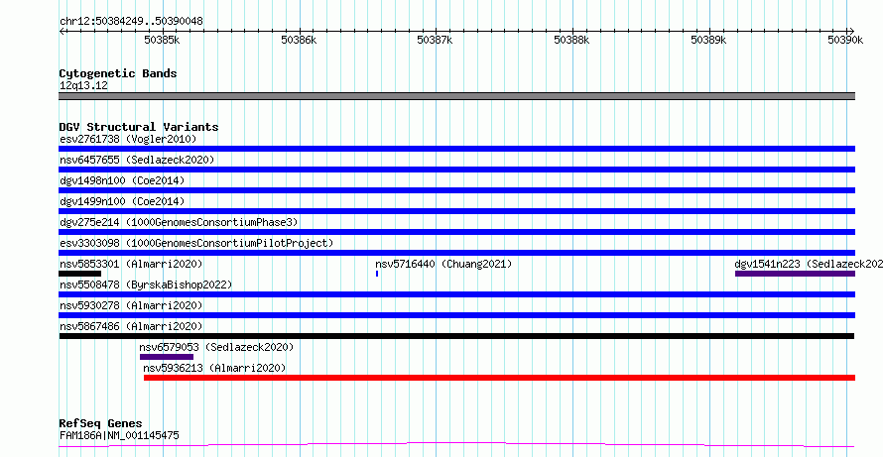Click the 50389k ruler tick label

710,40
